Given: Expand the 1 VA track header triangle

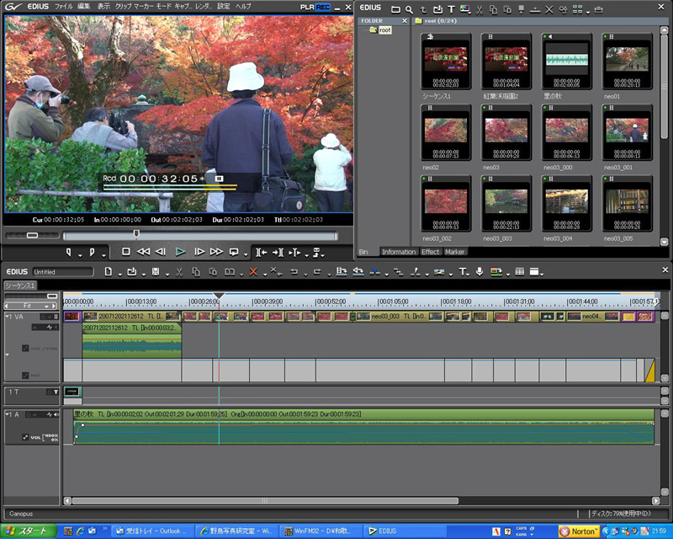Looking at the screenshot, I should coord(7,317).
